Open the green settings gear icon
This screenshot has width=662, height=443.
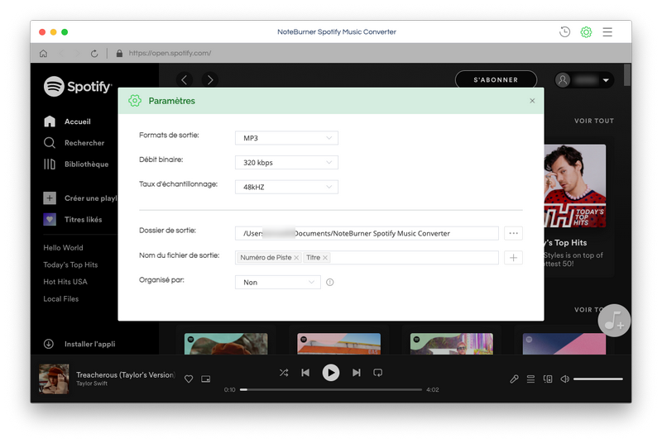(586, 32)
